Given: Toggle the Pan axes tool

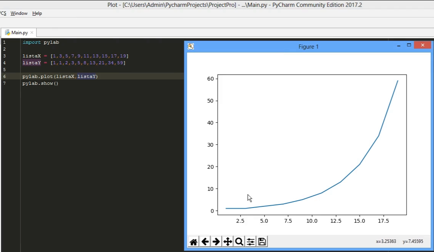Looking at the screenshot, I should click(228, 242).
